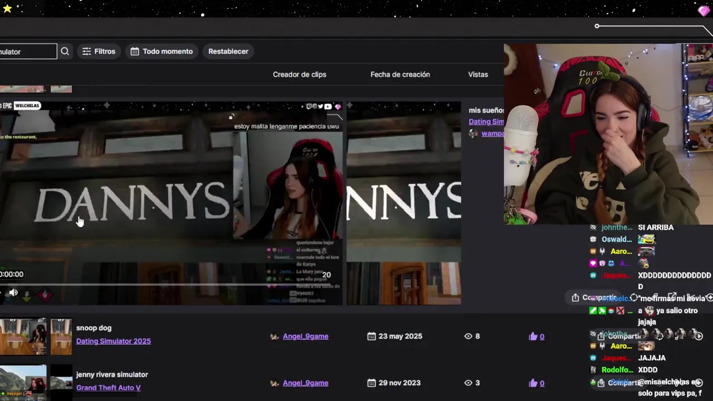The image size is (713, 401).
Task: Open the Todo momento date range dropdown
Action: click(162, 51)
